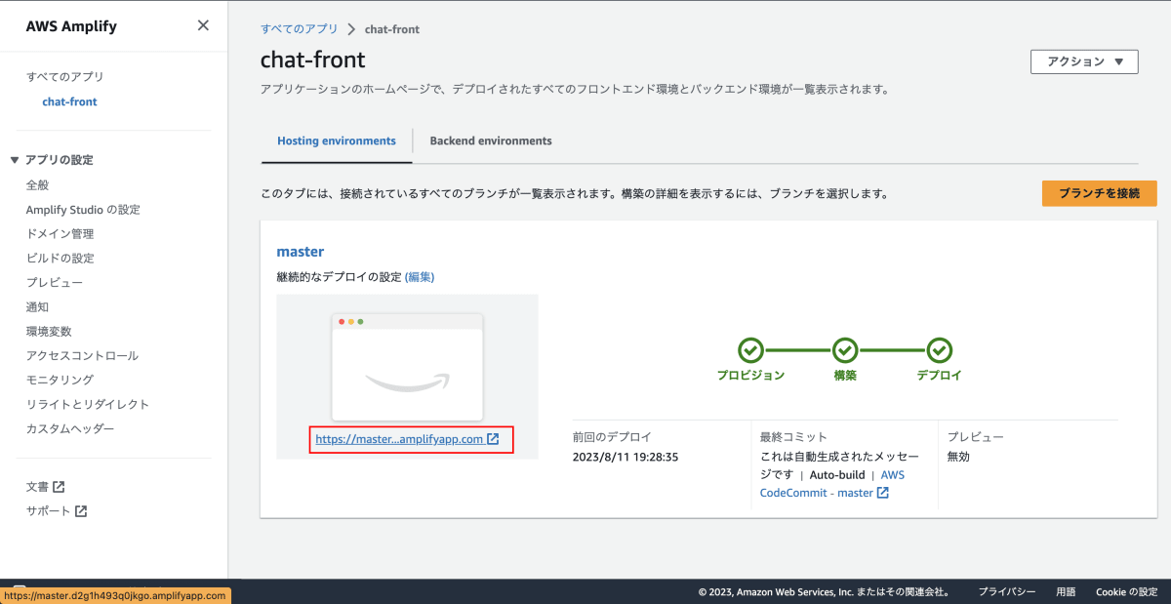The width and height of the screenshot is (1171, 604).
Task: Click breadcrumb chevron after すべてのアプリ
Action: pos(350,29)
